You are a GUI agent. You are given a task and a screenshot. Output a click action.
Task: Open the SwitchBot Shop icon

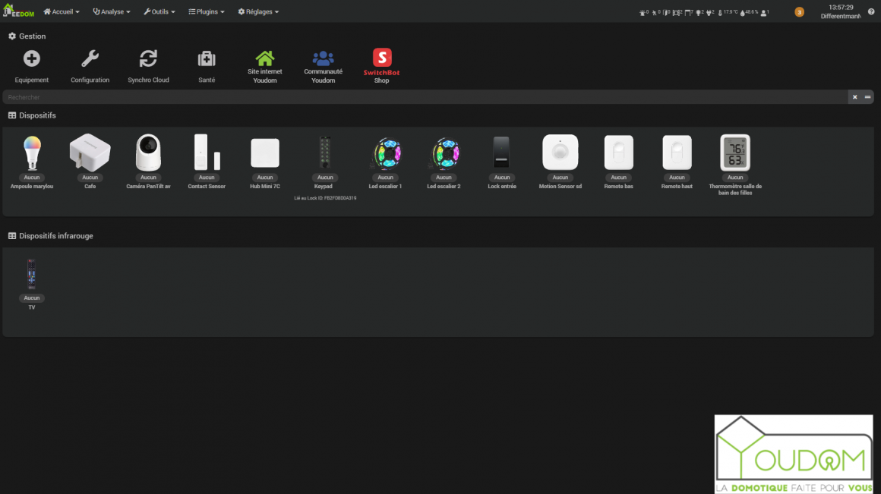tap(381, 58)
